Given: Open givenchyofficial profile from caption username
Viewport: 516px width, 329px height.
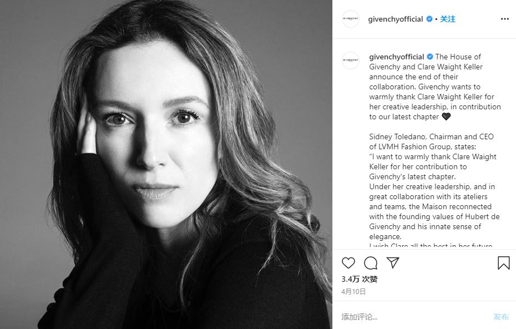Looking at the screenshot, I should [x=396, y=57].
